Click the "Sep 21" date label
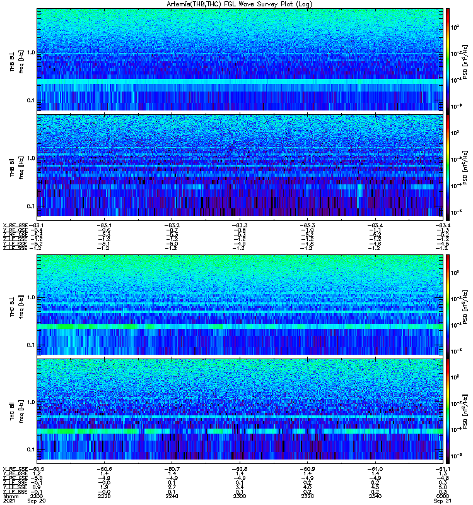 point(443,501)
